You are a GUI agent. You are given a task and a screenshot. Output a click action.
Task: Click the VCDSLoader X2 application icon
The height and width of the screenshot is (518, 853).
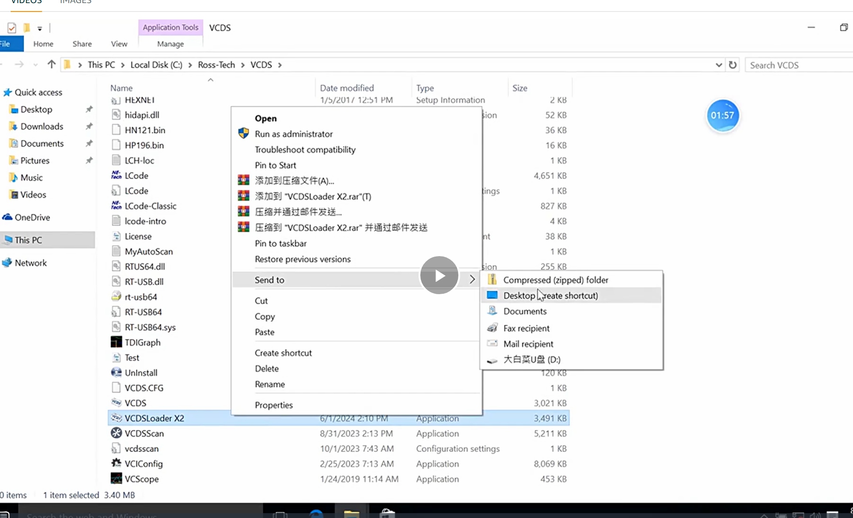point(116,418)
